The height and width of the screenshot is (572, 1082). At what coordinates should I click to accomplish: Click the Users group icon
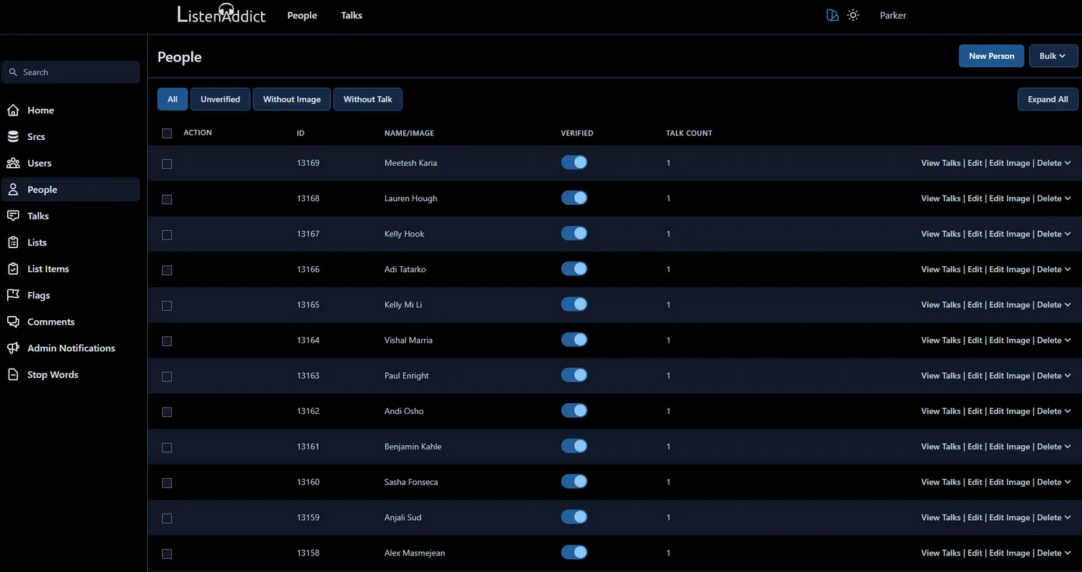13,163
